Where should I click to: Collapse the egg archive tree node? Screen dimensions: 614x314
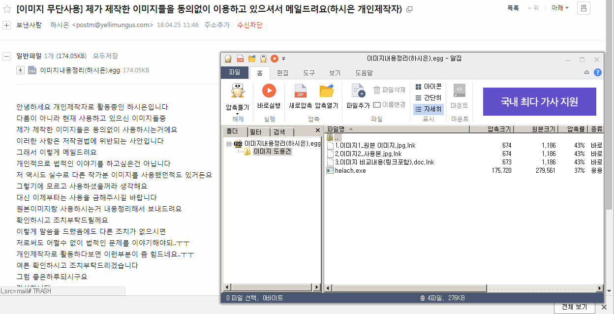pyautogui.click(x=229, y=144)
